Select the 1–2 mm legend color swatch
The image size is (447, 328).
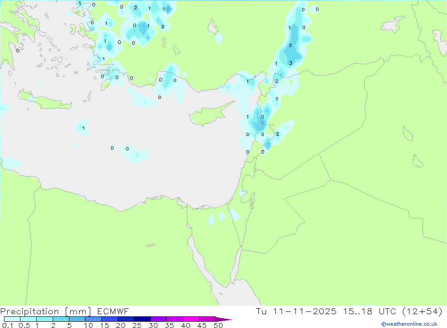pyautogui.click(x=45, y=319)
